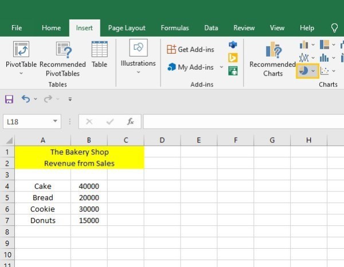Select the cell containing 20000
Image resolution: width=344 pixels, height=267 pixels.
[89, 197]
